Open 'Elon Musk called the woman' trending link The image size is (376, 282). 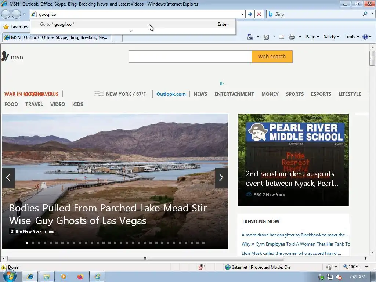point(291,253)
